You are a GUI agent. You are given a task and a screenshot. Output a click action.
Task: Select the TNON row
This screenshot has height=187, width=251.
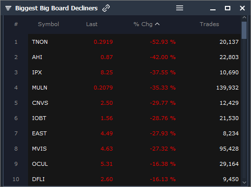pyautogui.click(x=134, y=42)
